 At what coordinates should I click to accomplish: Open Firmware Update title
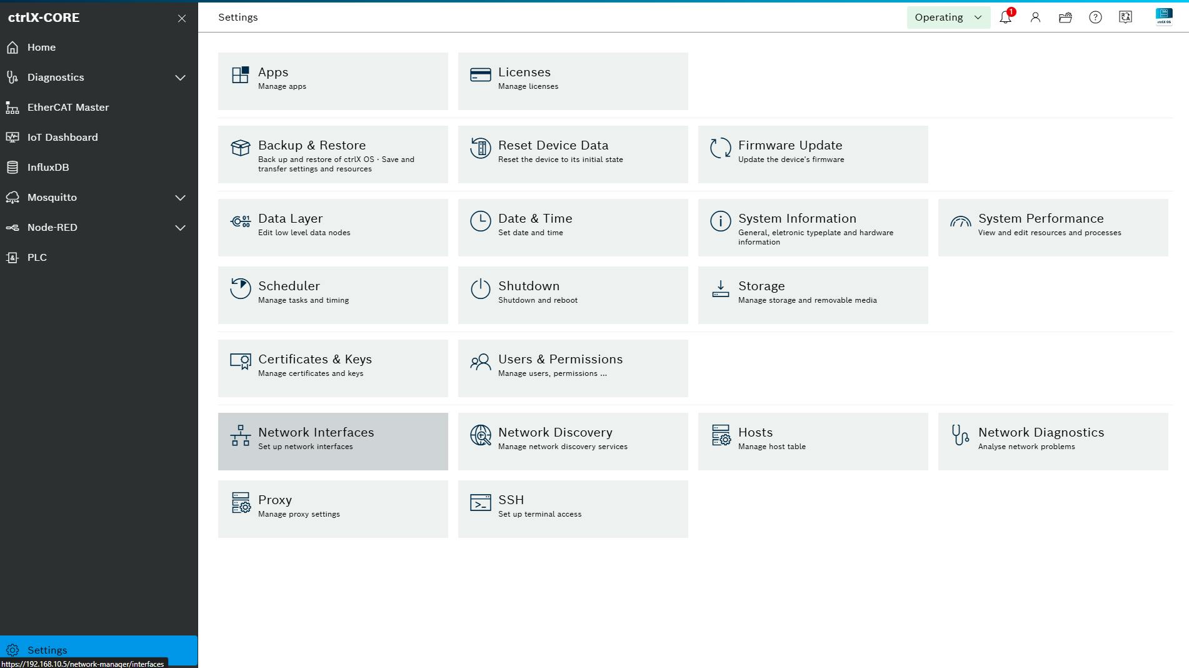click(790, 145)
